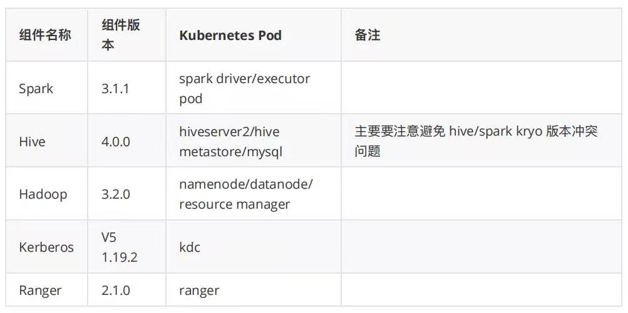Click the Hadoop version 3.2.0 cell
This screenshot has height=313, width=628.
tap(127, 194)
